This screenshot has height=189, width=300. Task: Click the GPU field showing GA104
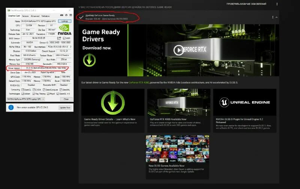(x=29, y=25)
